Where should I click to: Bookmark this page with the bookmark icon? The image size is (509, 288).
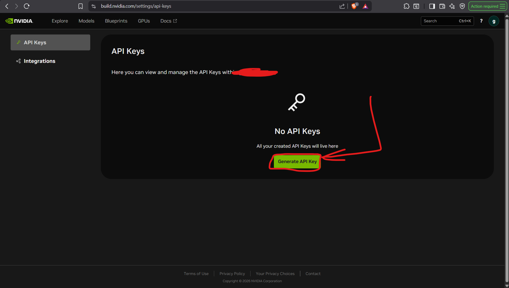click(x=80, y=6)
